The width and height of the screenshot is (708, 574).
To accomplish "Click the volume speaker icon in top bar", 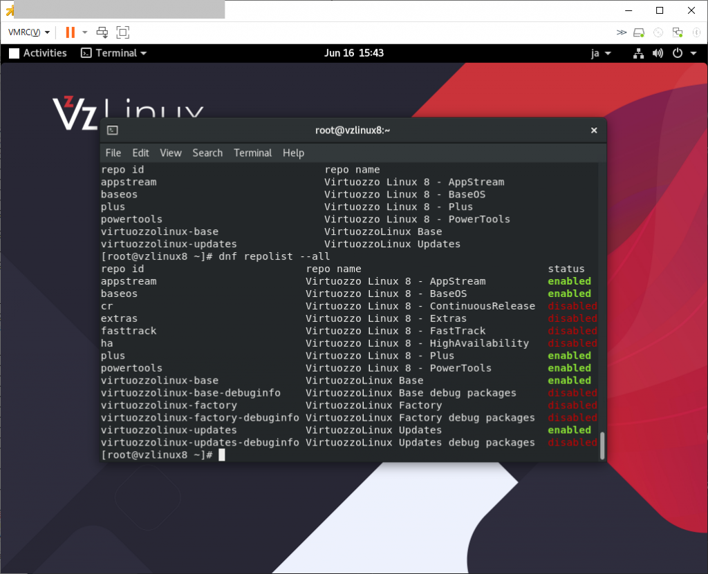I will pyautogui.click(x=658, y=53).
